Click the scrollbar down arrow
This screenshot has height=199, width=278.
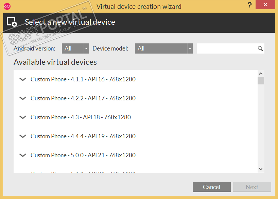[261, 168]
